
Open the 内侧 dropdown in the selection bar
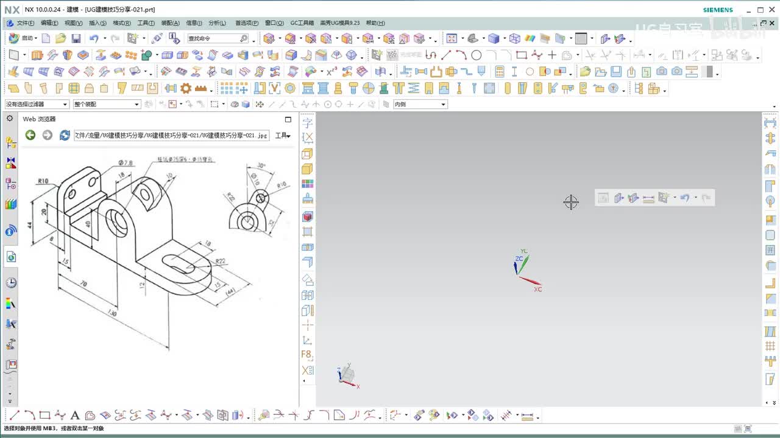(420, 104)
